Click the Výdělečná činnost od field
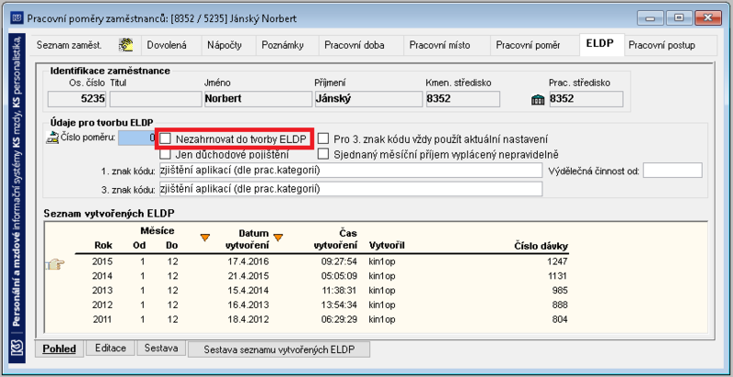 point(673,171)
